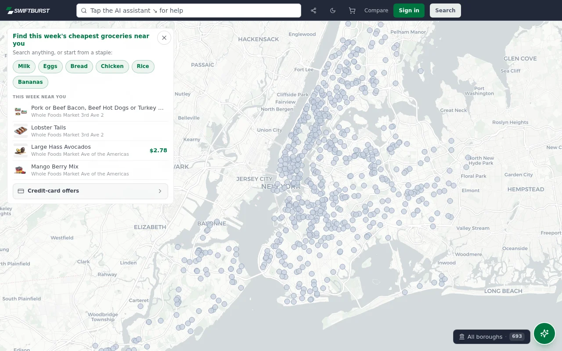Viewport: 562px width, 351px height.
Task: Select the Bread staple chip
Action: pos(79,66)
